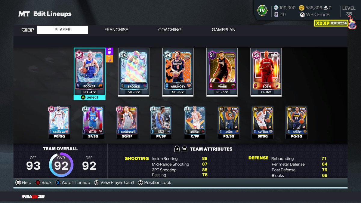
Task: Click the SHOOTING category heading
Action: pyautogui.click(x=137, y=158)
